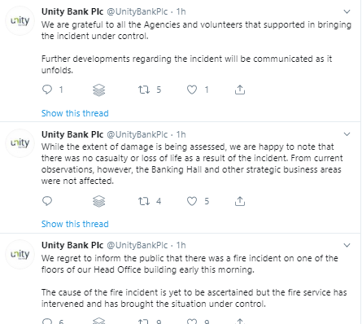Reply to the grateful Agencies tweet
This screenshot has width=362, height=324.
[47, 90]
